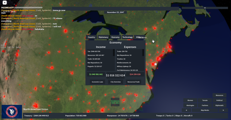This screenshot has width=231, height=120.
Task: Toggle the Biomes map mode
Action: pos(190,100)
